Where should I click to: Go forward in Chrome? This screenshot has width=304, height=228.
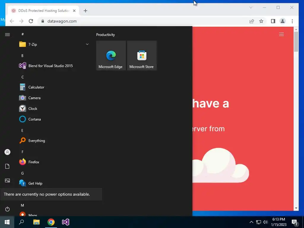(21, 21)
